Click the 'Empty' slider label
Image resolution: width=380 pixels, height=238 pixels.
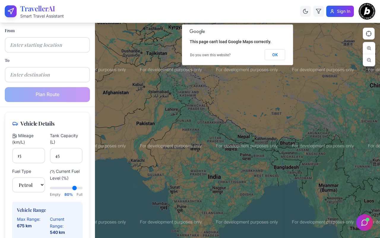[55, 195]
